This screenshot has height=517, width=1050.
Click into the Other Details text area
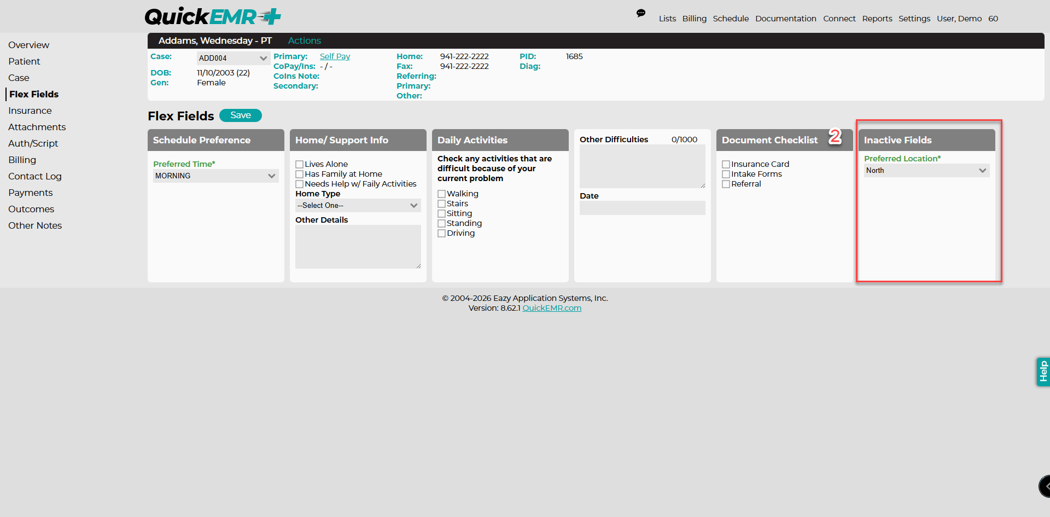(x=358, y=247)
